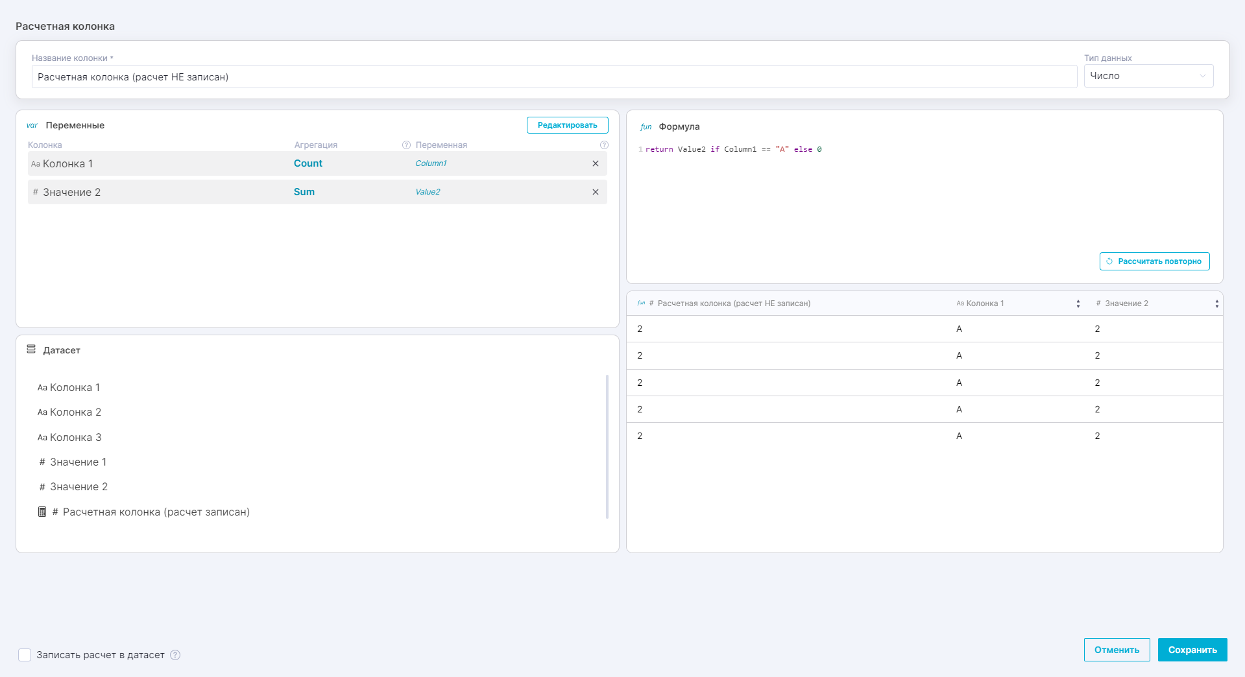This screenshot has width=1245, height=677.
Task: Save with the Сохранить button
Action: pyautogui.click(x=1192, y=650)
